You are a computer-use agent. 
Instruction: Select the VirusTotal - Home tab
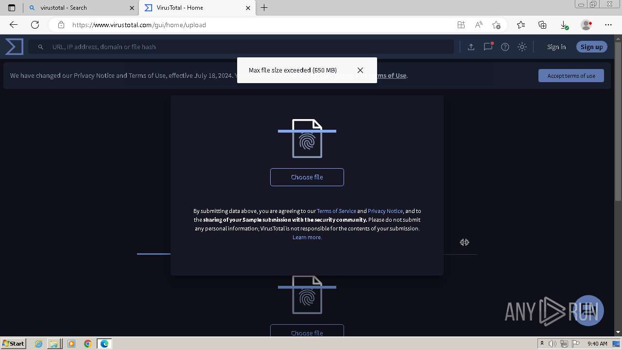pyautogui.click(x=197, y=8)
